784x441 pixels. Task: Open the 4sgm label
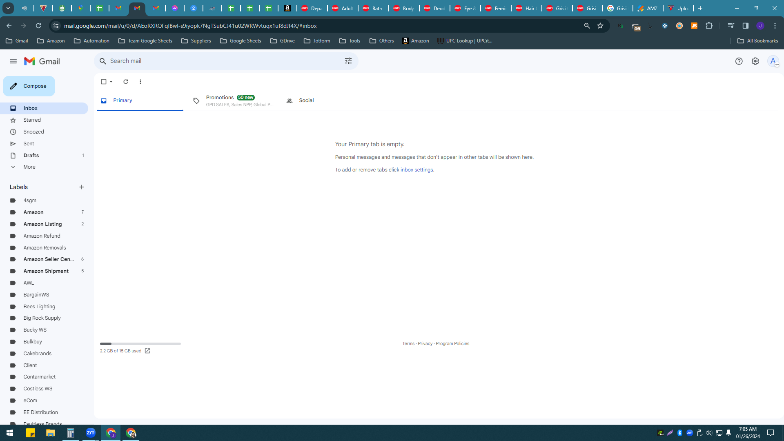tap(44, 200)
